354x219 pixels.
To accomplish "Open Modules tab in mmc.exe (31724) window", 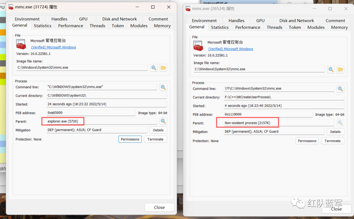I will pyautogui.click(x=139, y=26).
